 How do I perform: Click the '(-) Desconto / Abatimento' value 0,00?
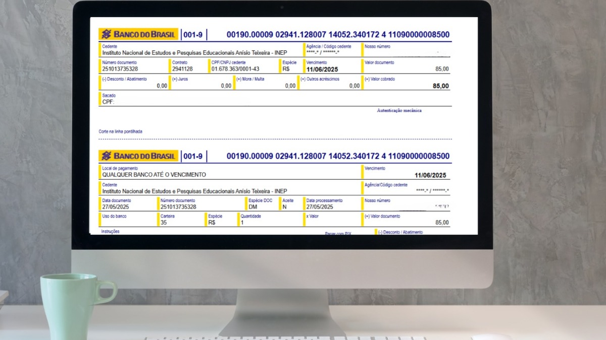[162, 86]
